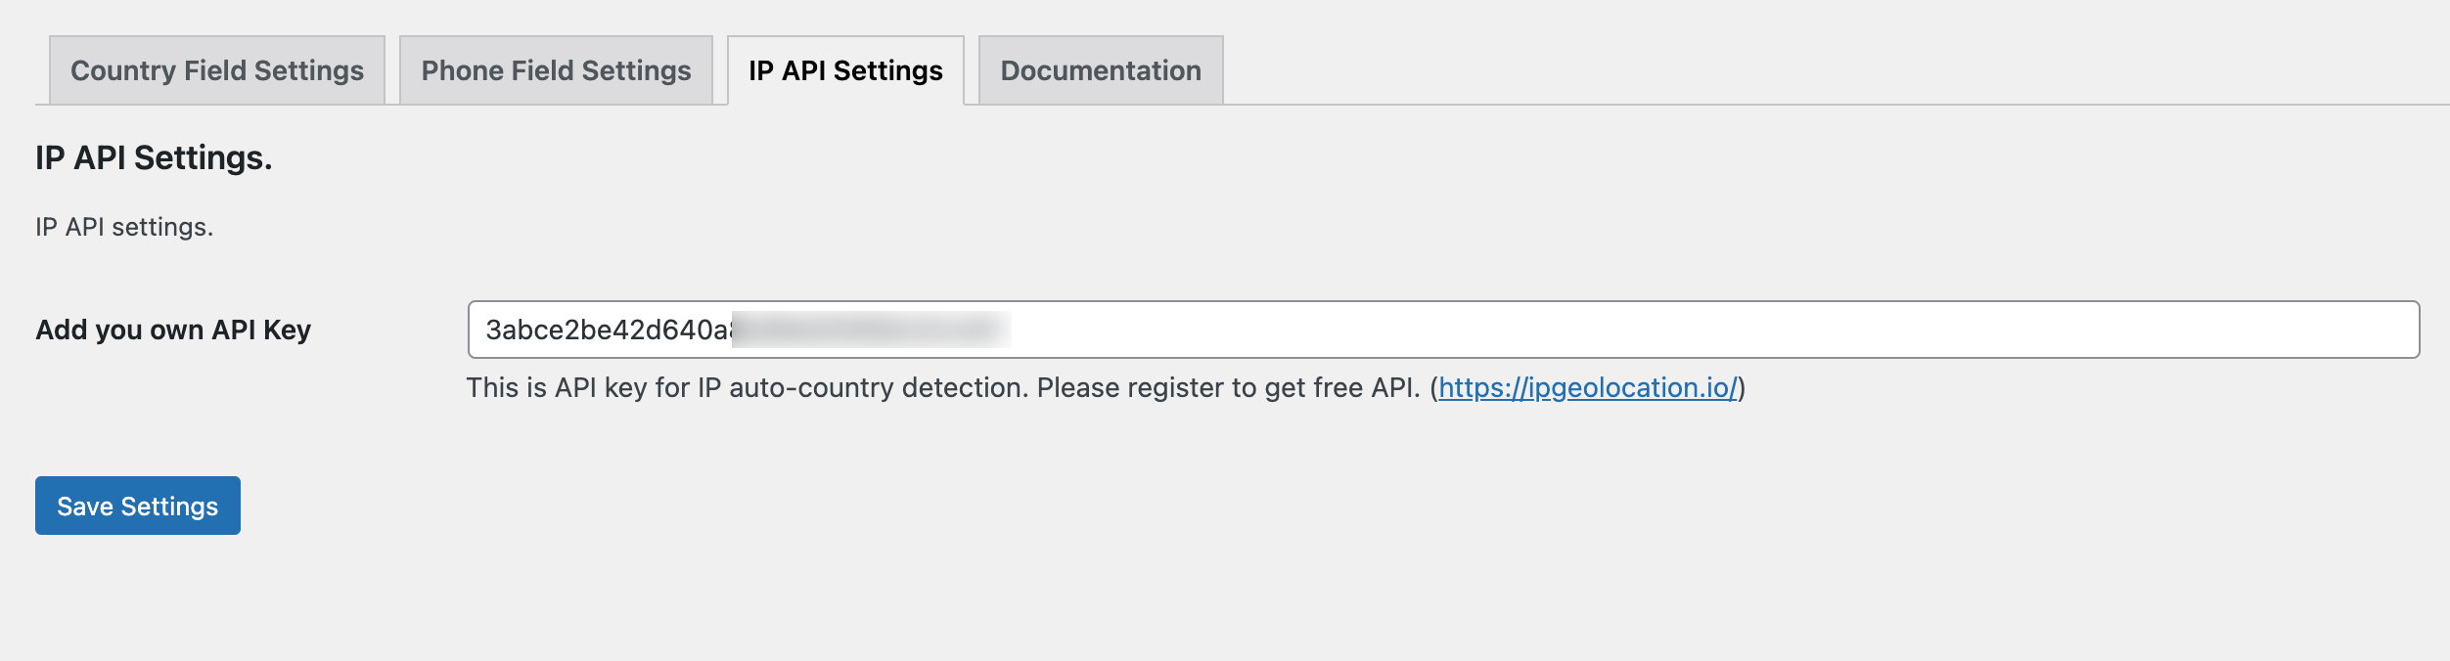The height and width of the screenshot is (661, 2450).
Task: Click the Save Settings button
Action: click(138, 506)
